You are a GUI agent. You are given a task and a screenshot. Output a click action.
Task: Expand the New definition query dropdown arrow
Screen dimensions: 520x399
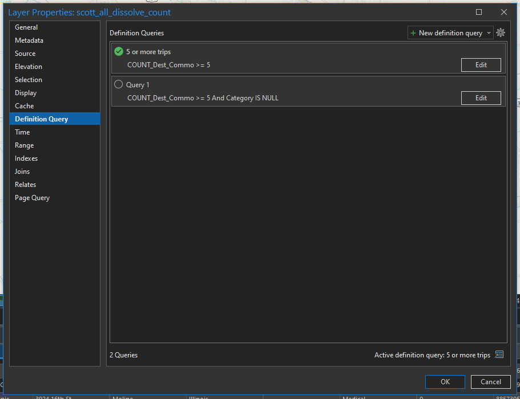click(x=488, y=32)
